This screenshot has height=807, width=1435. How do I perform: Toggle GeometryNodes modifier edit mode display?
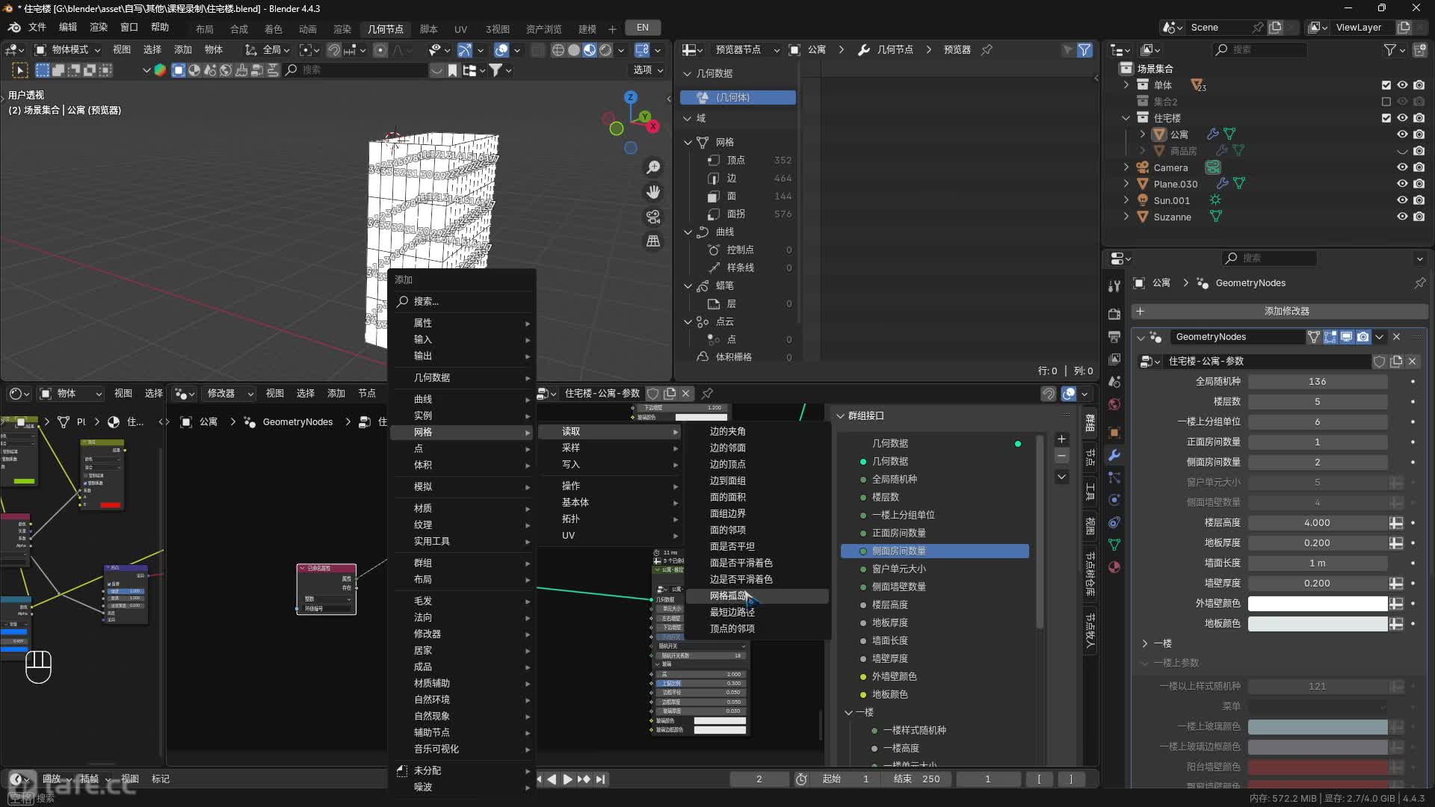click(x=1330, y=337)
